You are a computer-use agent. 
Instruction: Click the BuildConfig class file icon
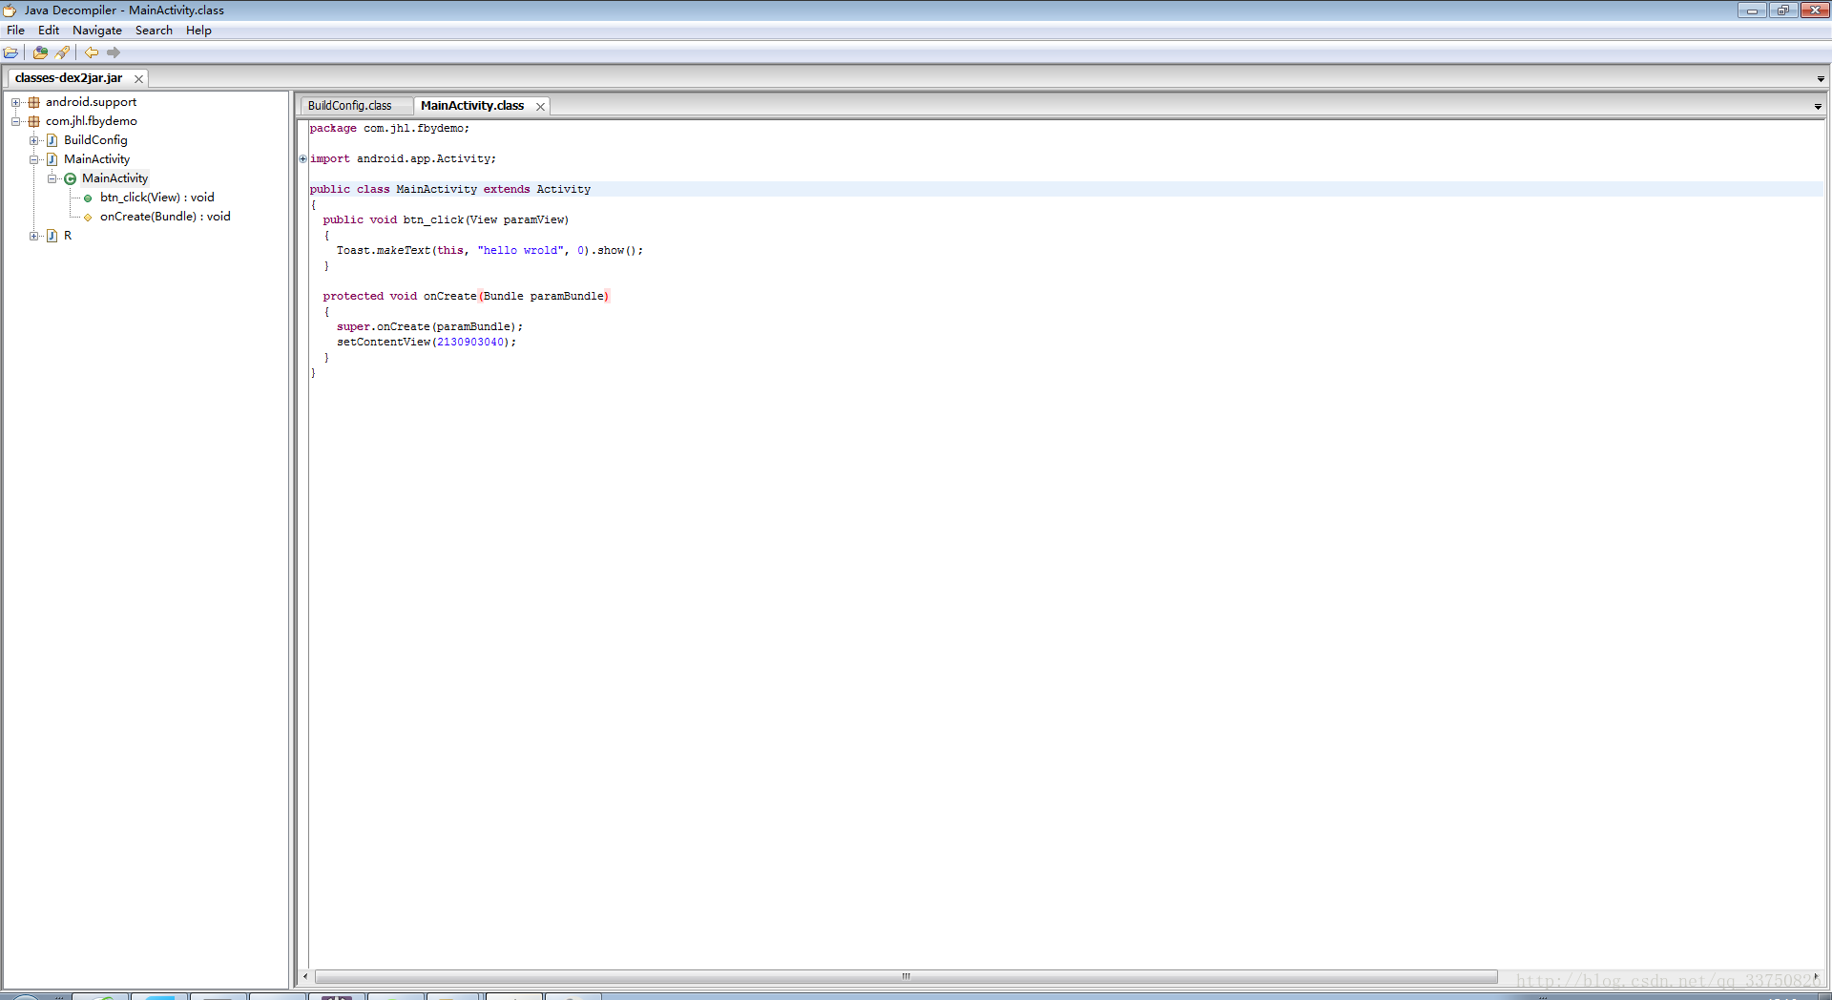pos(52,140)
